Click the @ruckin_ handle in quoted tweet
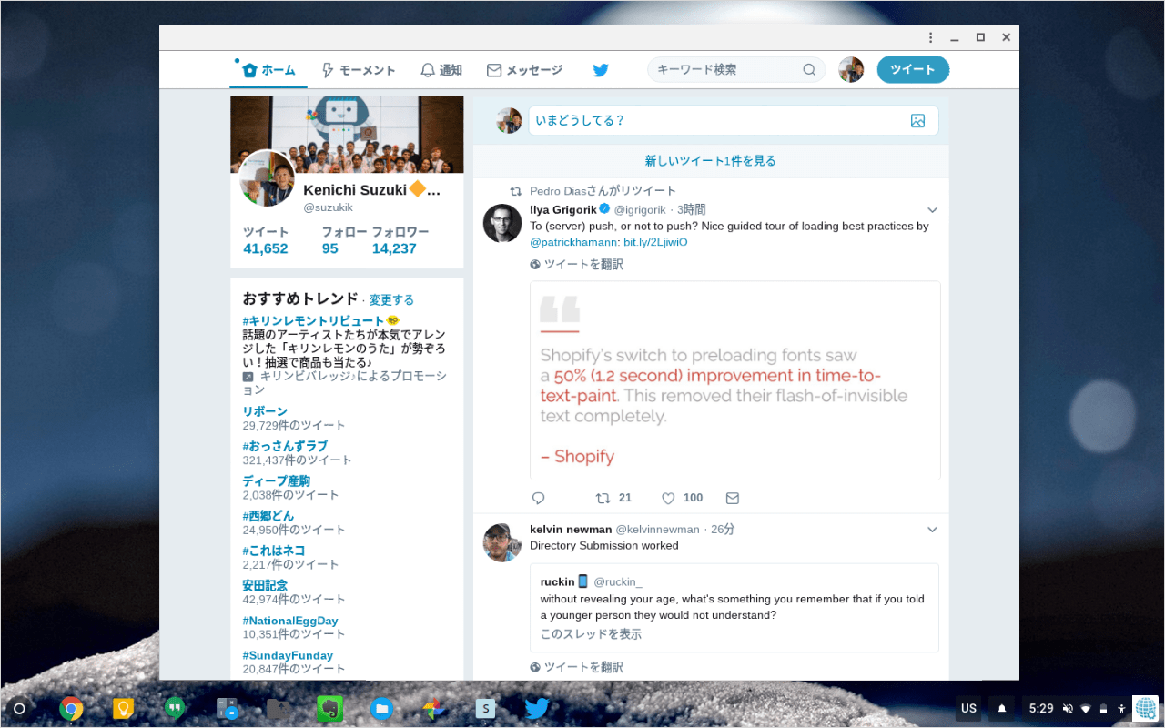This screenshot has width=1165, height=728. point(618,581)
